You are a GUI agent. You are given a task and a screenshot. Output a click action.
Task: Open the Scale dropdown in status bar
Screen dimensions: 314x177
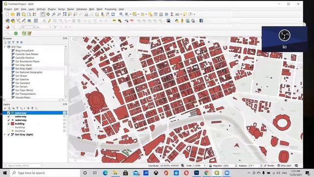[x=205, y=166]
